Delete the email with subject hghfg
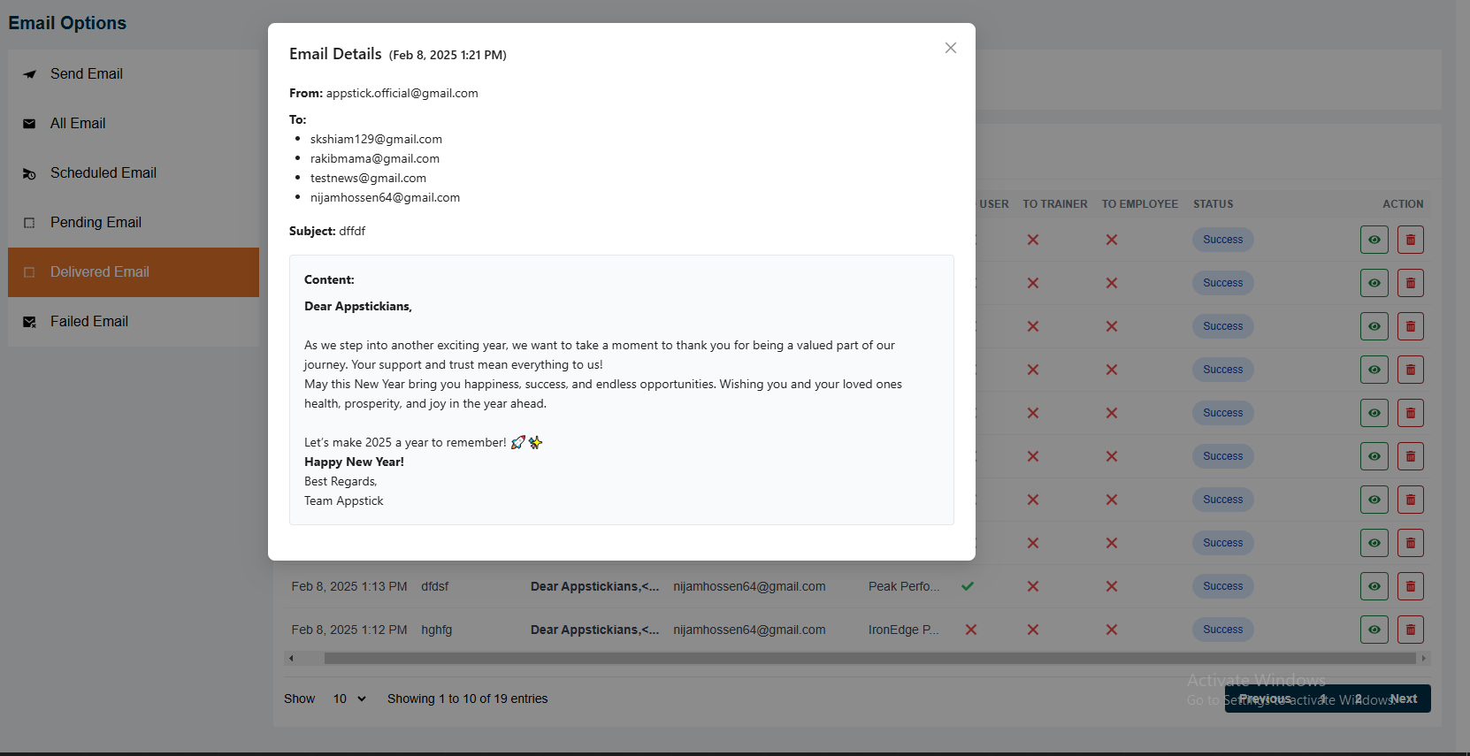This screenshot has width=1470, height=756. (1410, 630)
